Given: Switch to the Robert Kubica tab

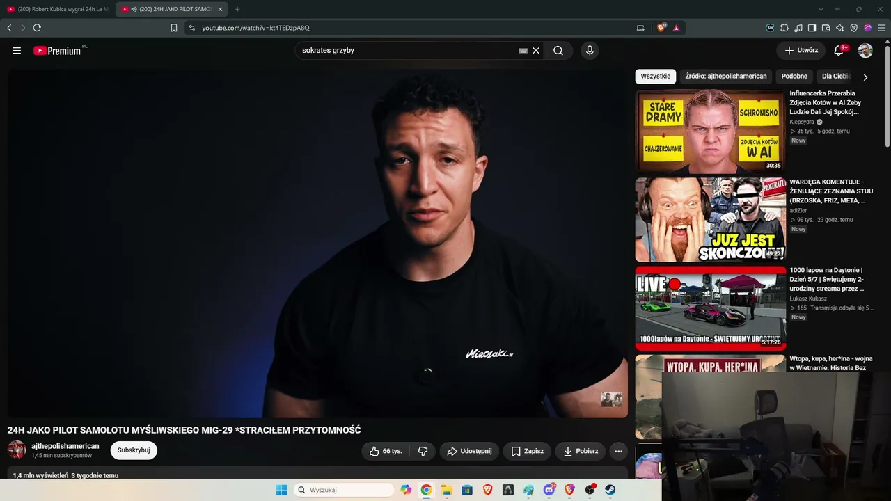Looking at the screenshot, I should 57,9.
